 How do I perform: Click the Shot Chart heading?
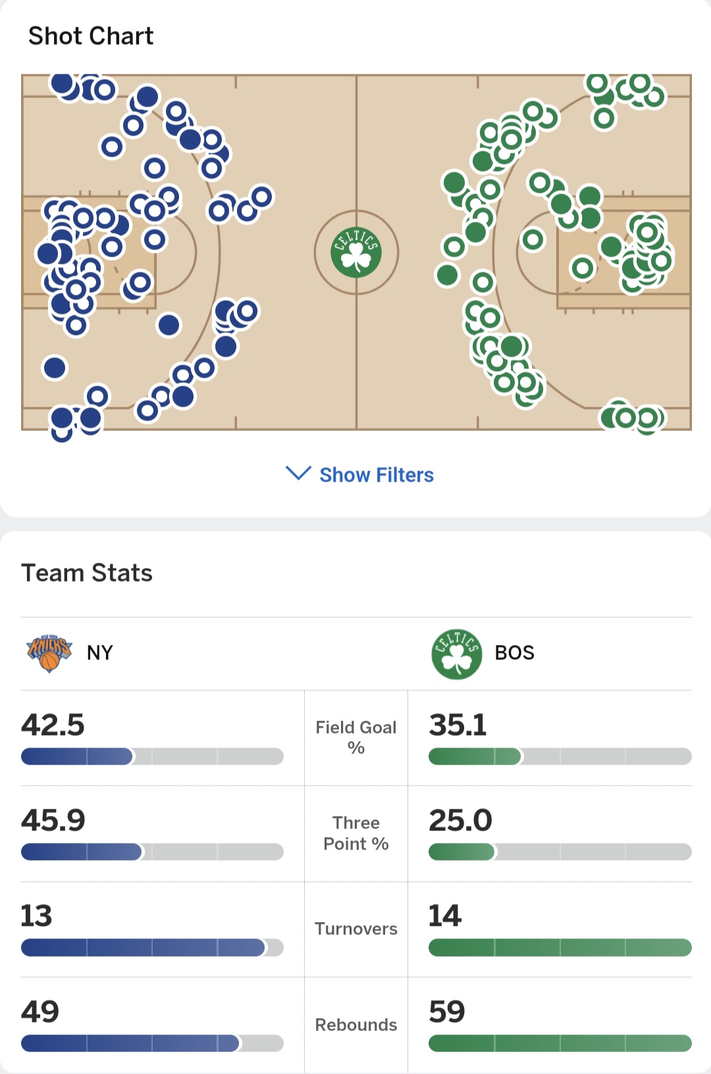pyautogui.click(x=91, y=36)
